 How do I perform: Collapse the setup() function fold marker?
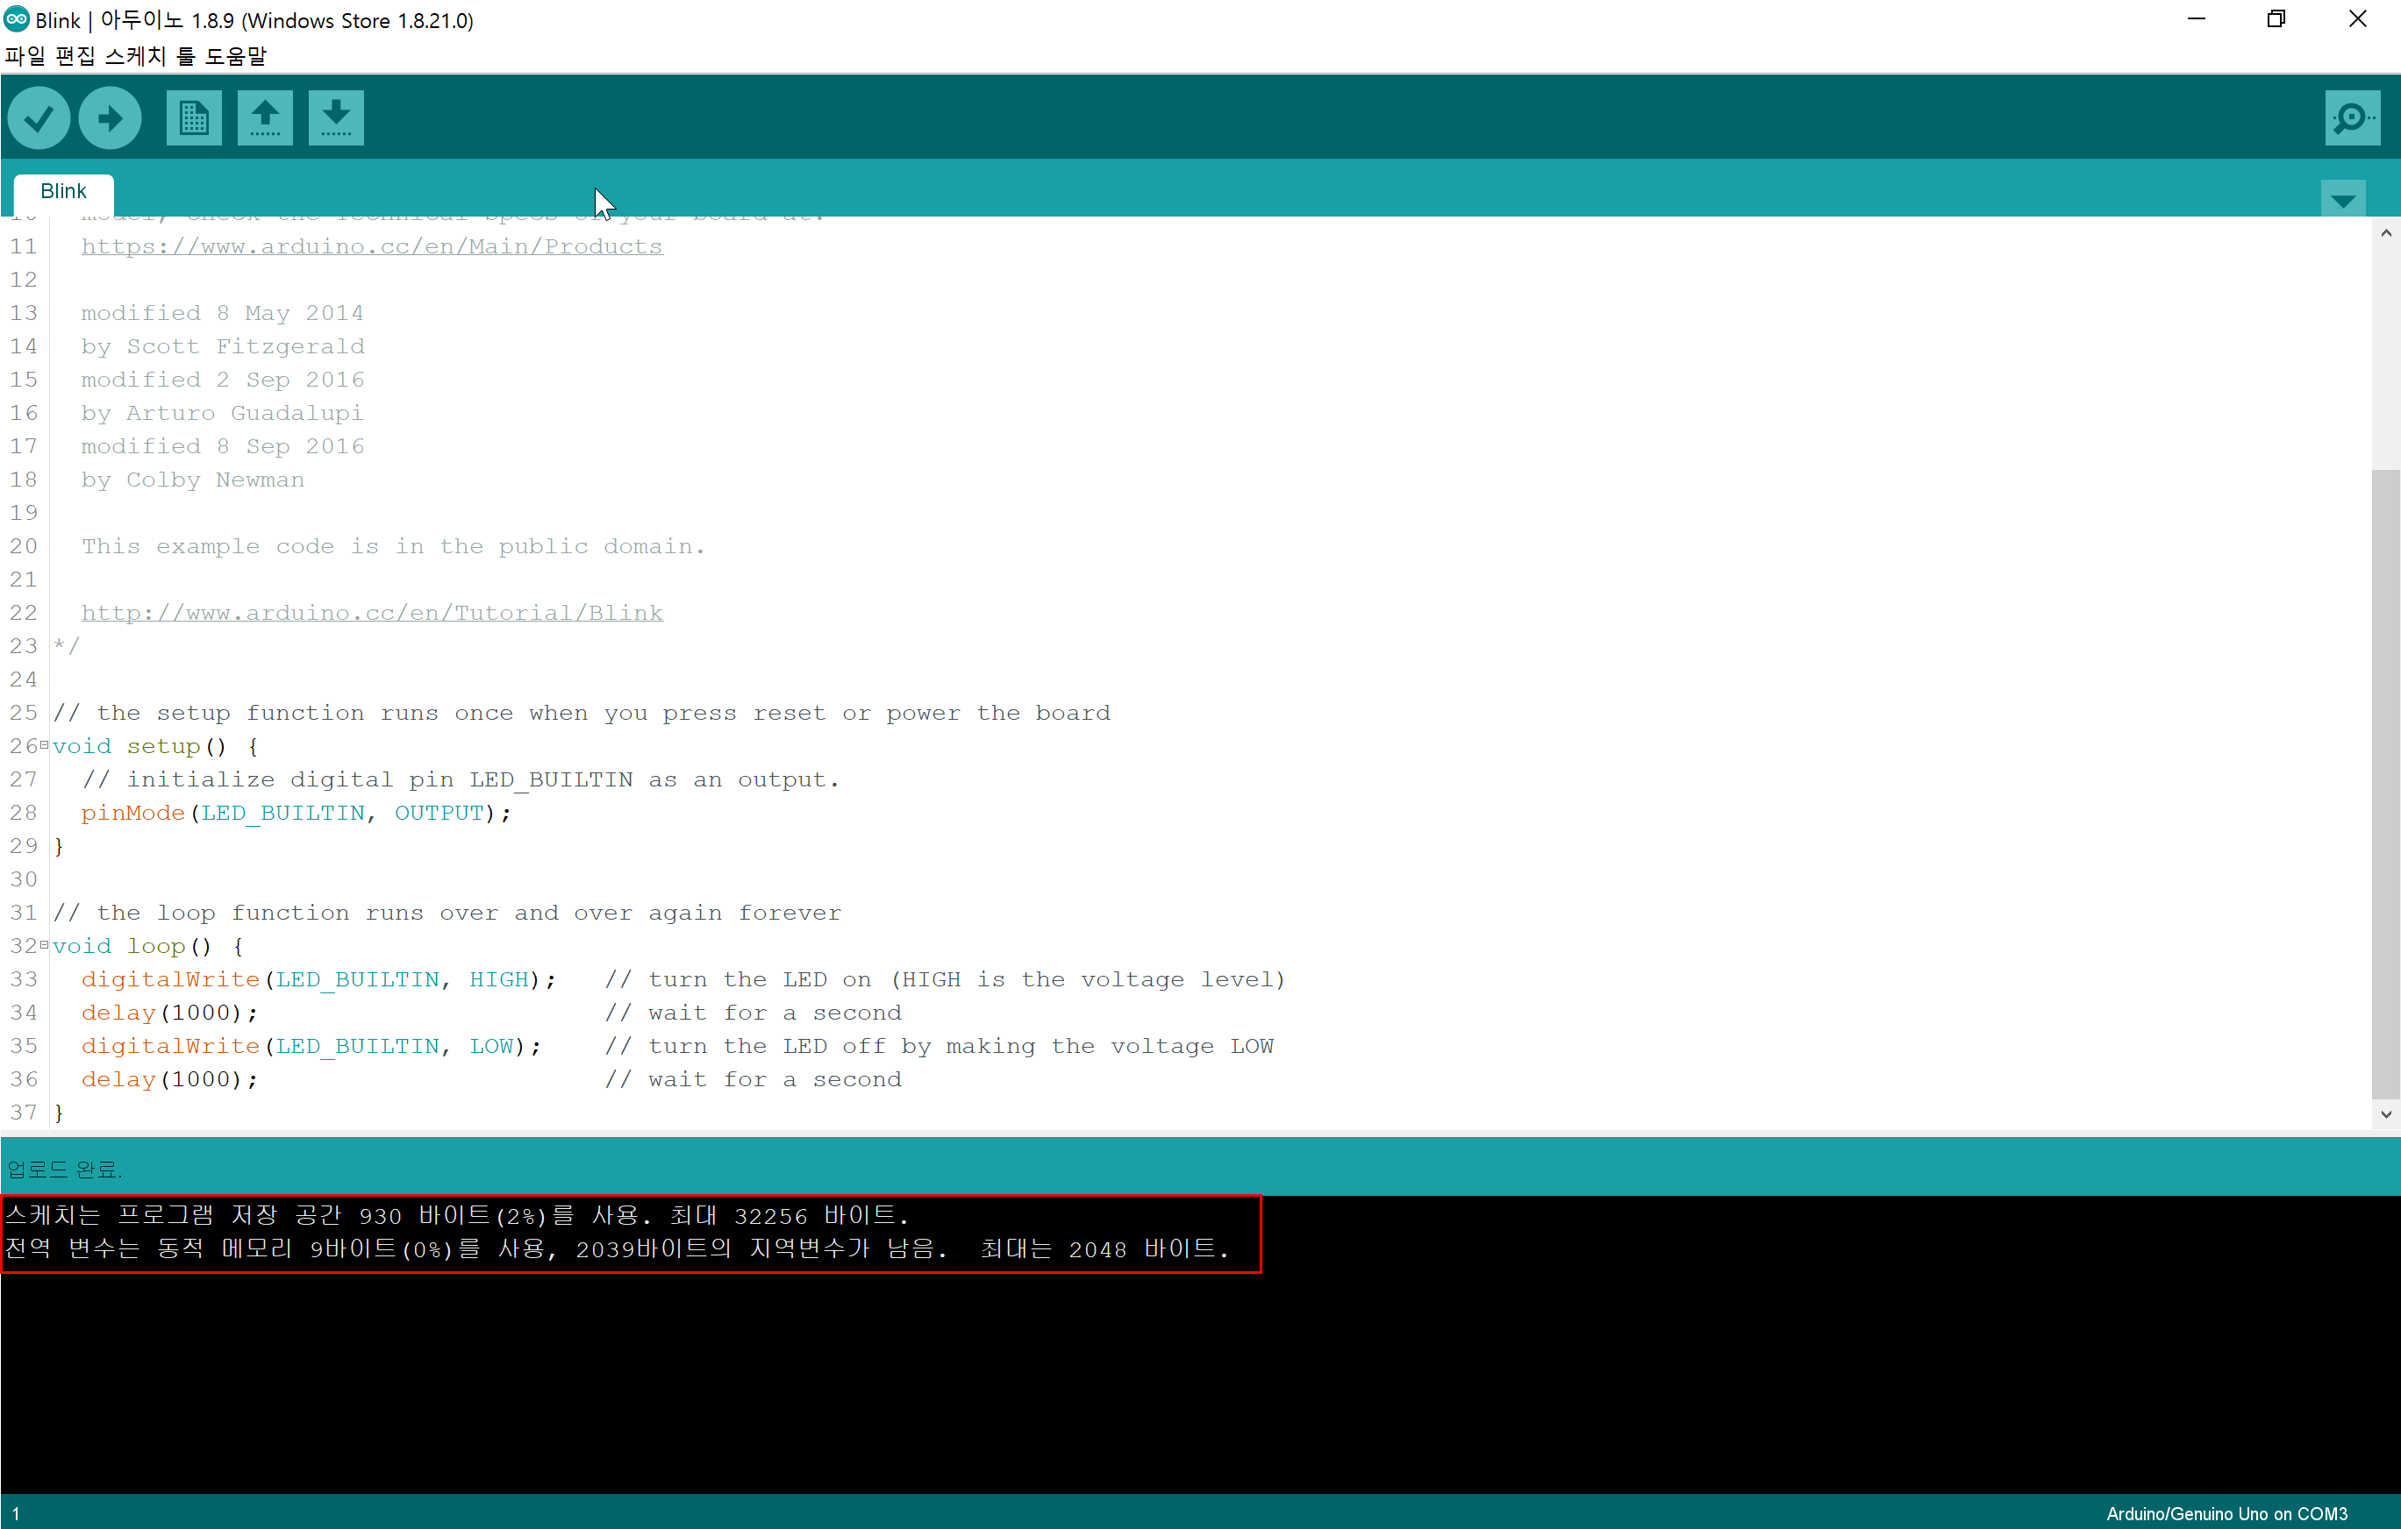pyautogui.click(x=44, y=745)
